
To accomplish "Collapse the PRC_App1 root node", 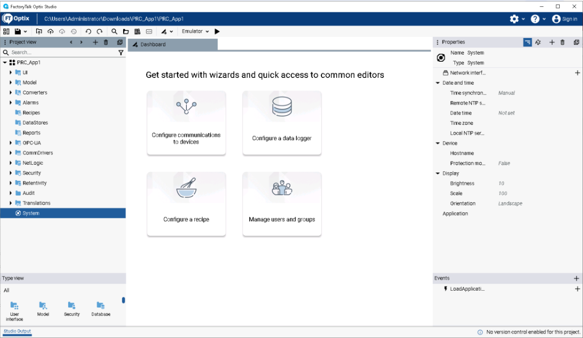I will tap(5, 62).
